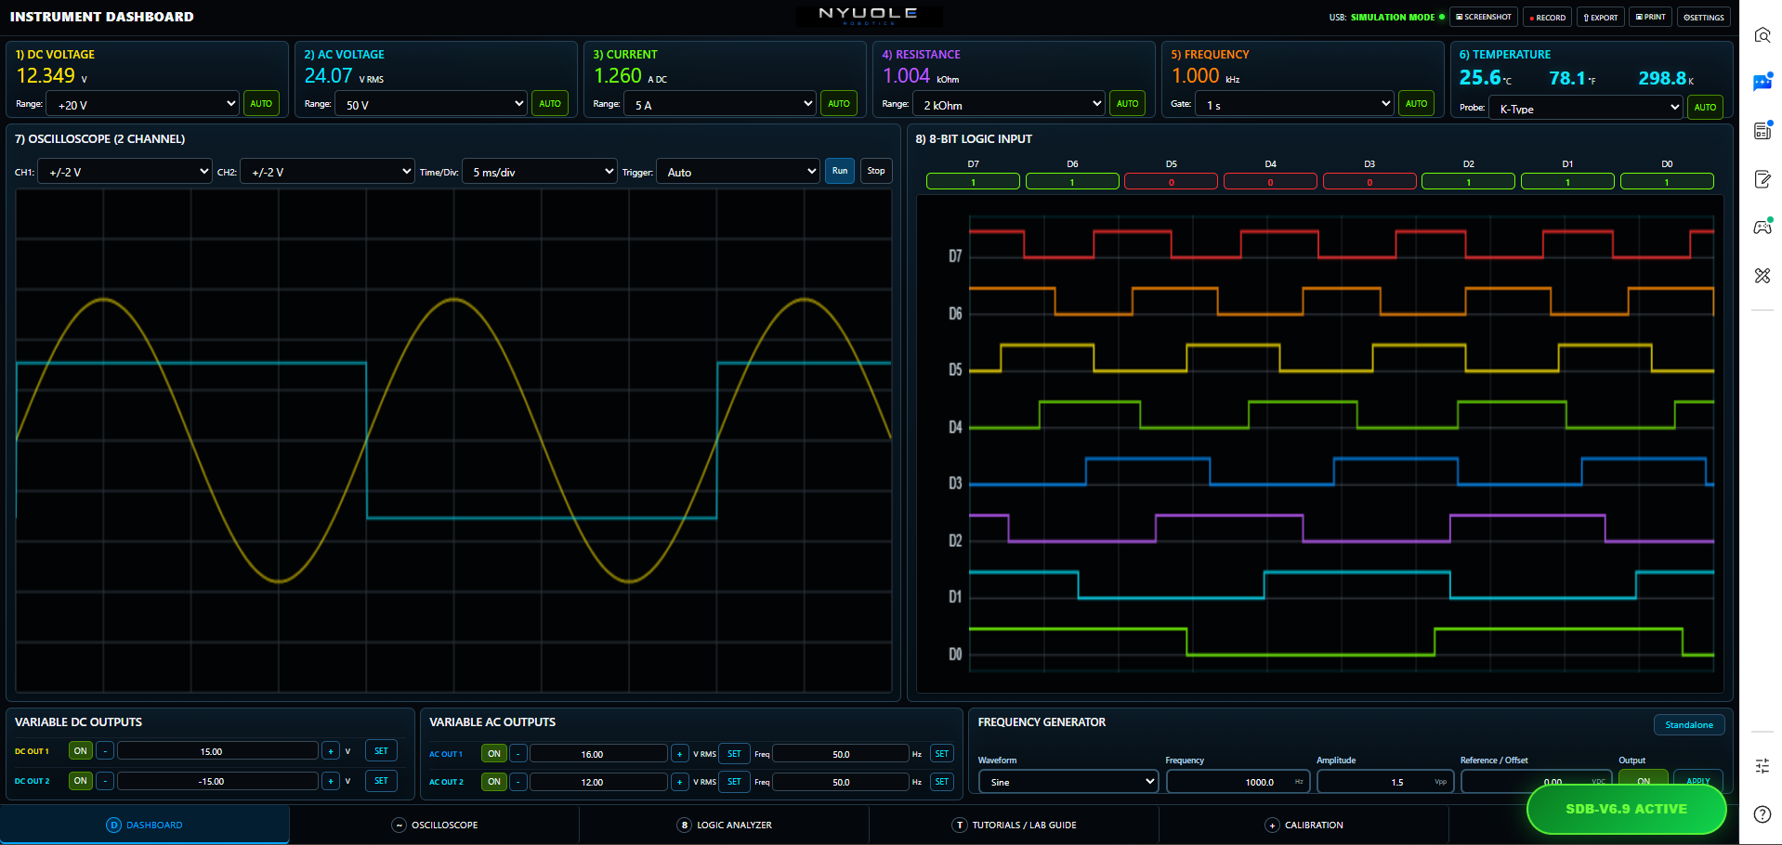Open Frequency gate dropdown (1 s)
Image resolution: width=1782 pixels, height=845 pixels.
tap(1295, 104)
